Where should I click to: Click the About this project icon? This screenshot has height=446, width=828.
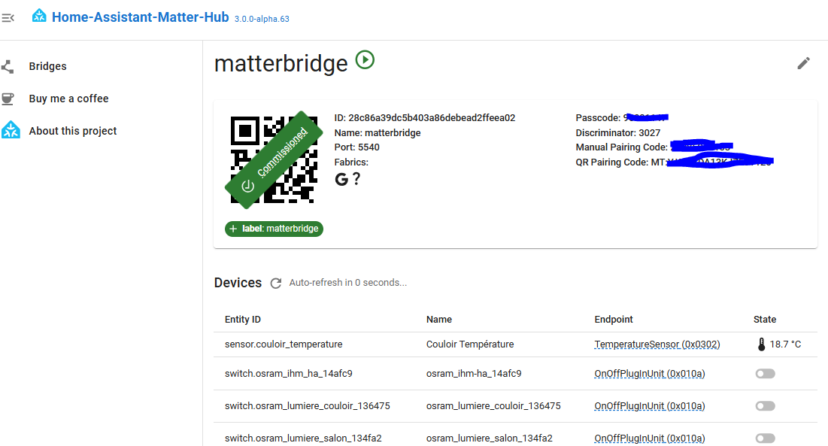pos(11,130)
